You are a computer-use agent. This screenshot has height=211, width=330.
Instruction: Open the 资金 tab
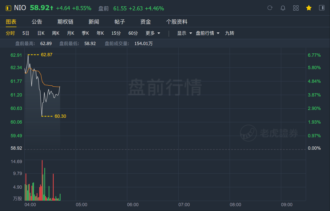145,22
